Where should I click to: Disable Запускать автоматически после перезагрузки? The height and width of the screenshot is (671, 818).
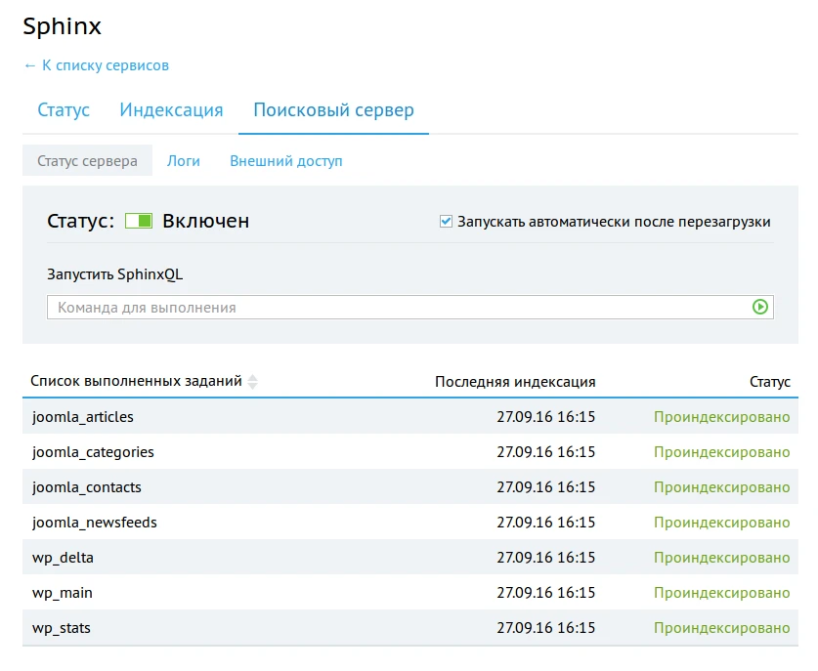446,221
